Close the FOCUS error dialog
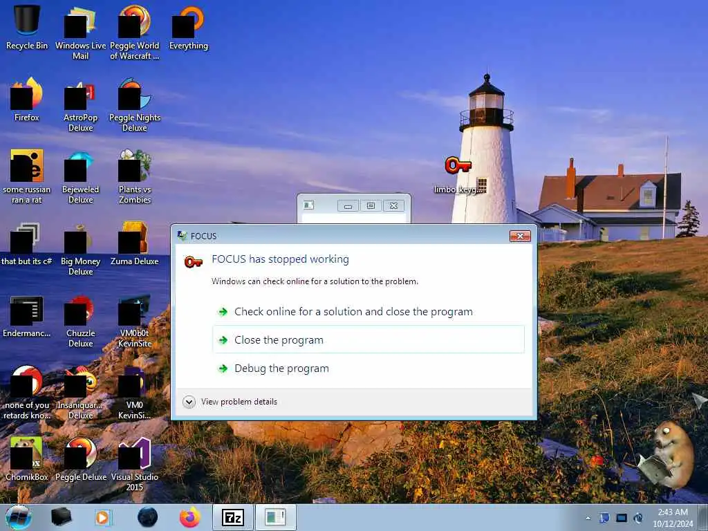Image resolution: width=708 pixels, height=531 pixels. (x=520, y=236)
